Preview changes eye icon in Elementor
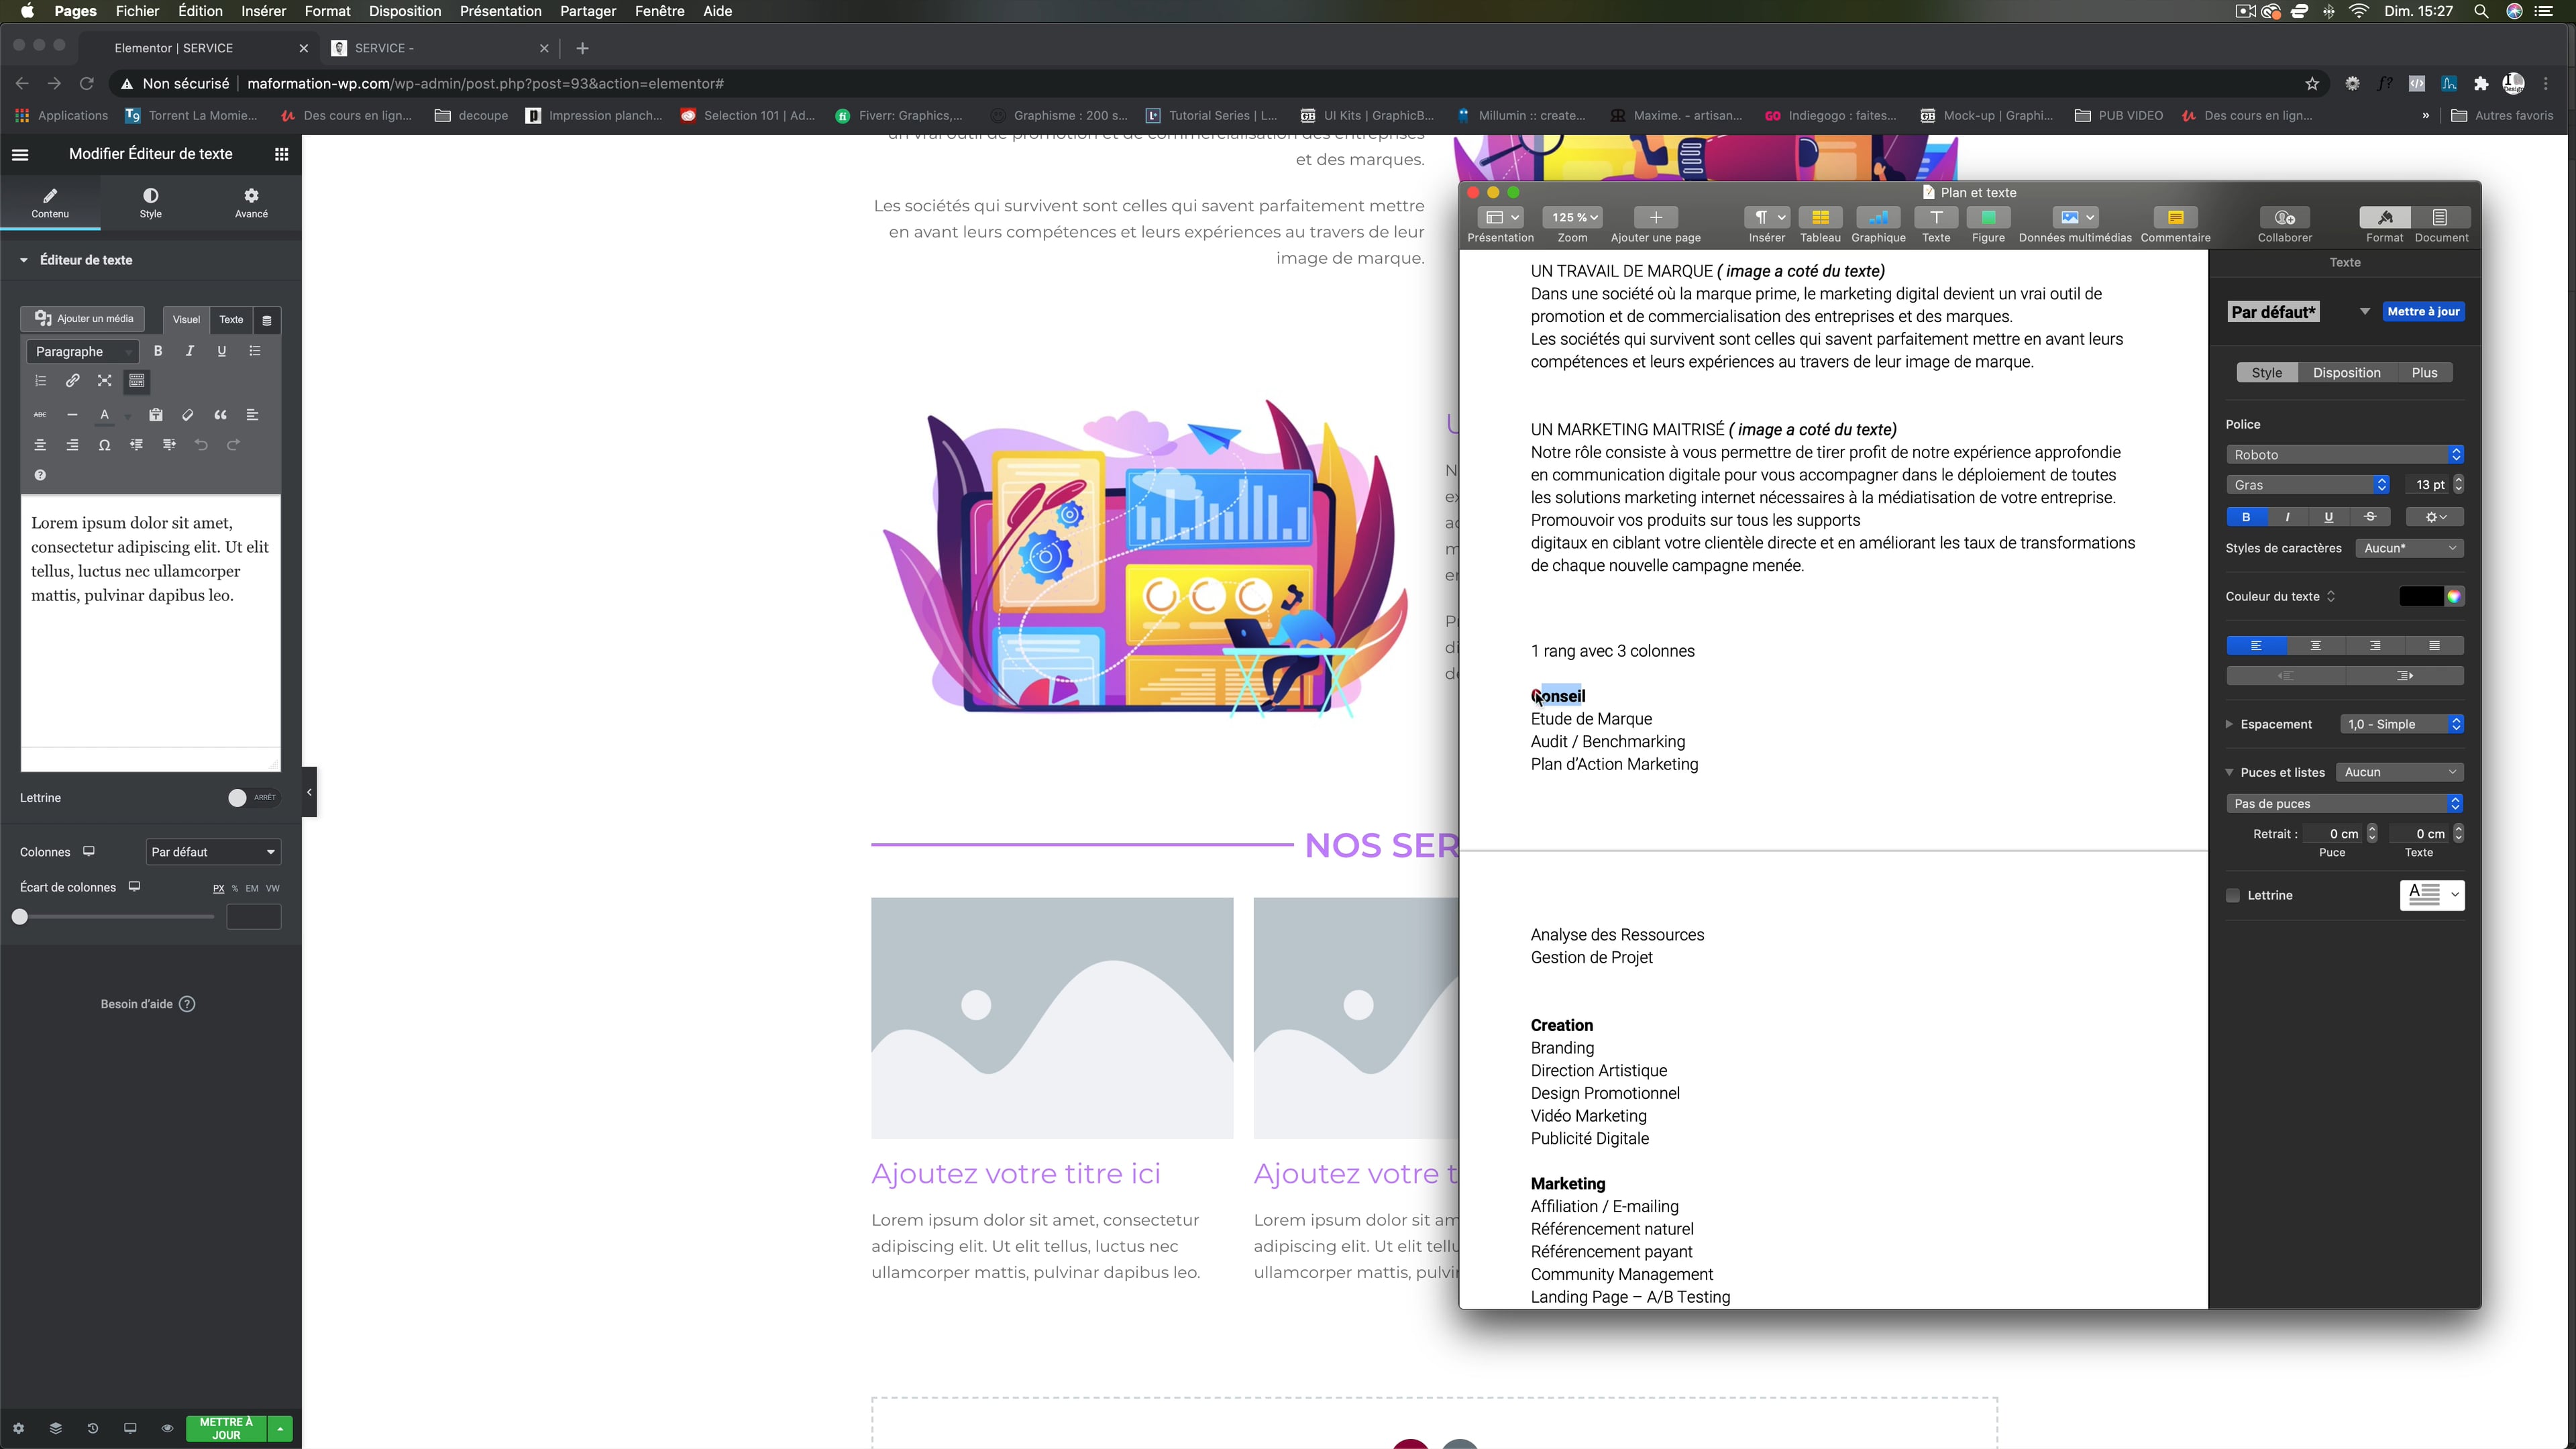2576x1449 pixels. coord(167,1428)
